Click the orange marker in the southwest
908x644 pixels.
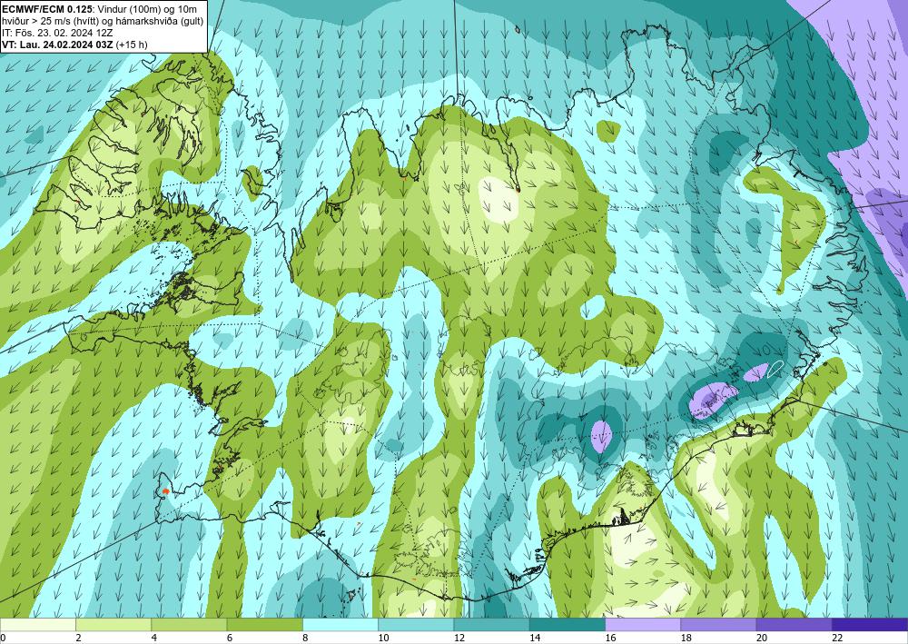pyautogui.click(x=165, y=491)
